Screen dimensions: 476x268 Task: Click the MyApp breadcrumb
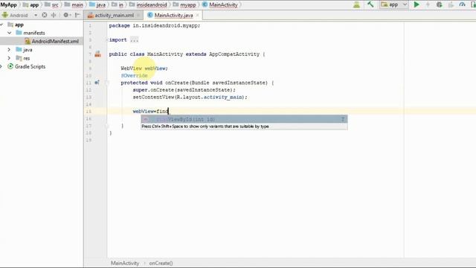coord(8,4)
